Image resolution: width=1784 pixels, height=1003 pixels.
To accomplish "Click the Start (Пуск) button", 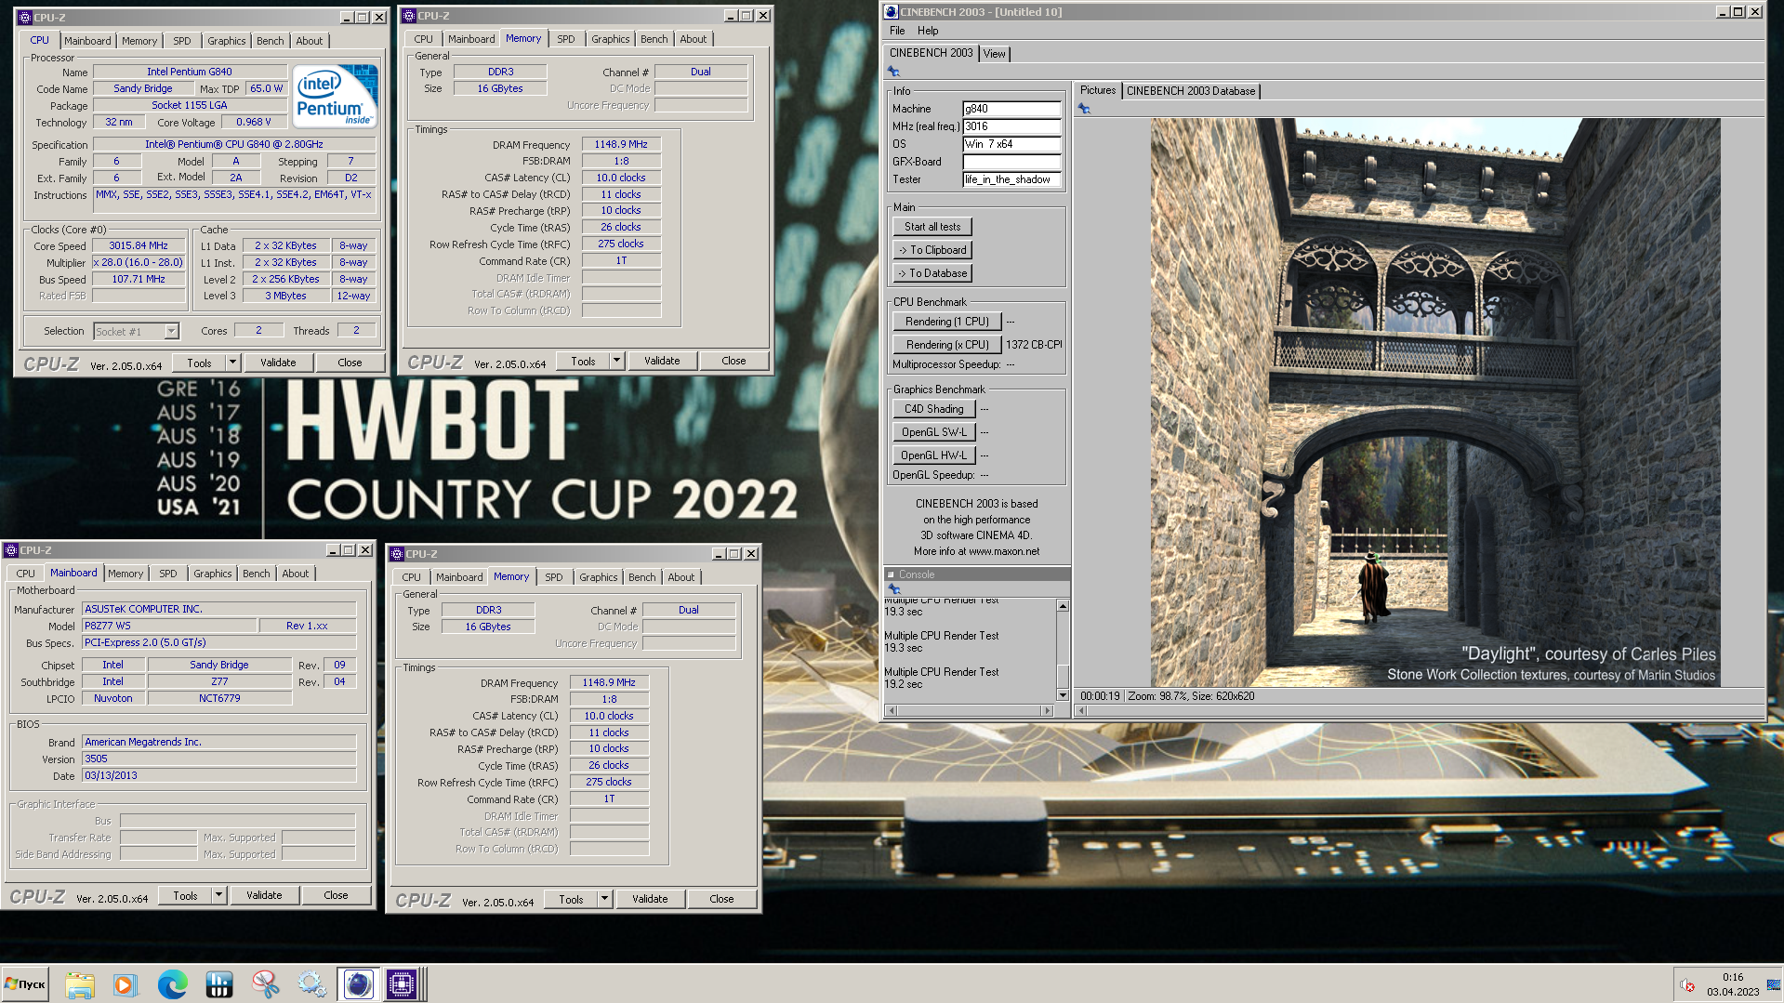I will (x=25, y=984).
